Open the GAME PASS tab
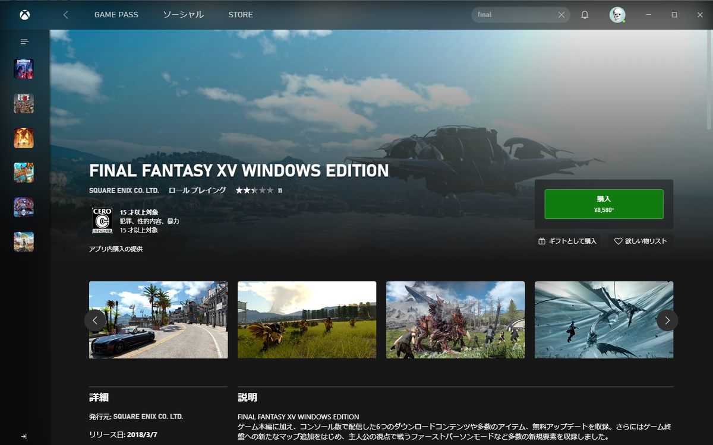Image resolution: width=713 pixels, height=445 pixels. tap(116, 15)
